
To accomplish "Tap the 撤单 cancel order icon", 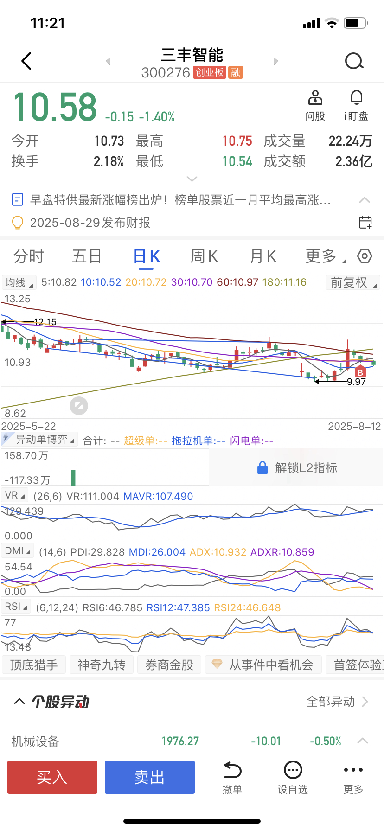I will pos(232,770).
